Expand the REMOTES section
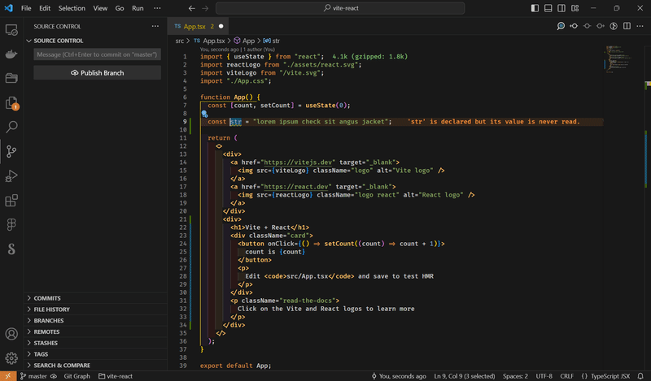 pos(96,331)
